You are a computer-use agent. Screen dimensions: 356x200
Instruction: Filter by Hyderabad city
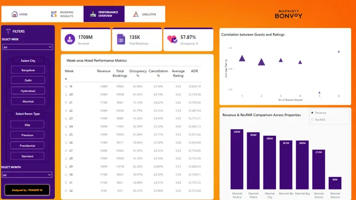click(x=28, y=90)
